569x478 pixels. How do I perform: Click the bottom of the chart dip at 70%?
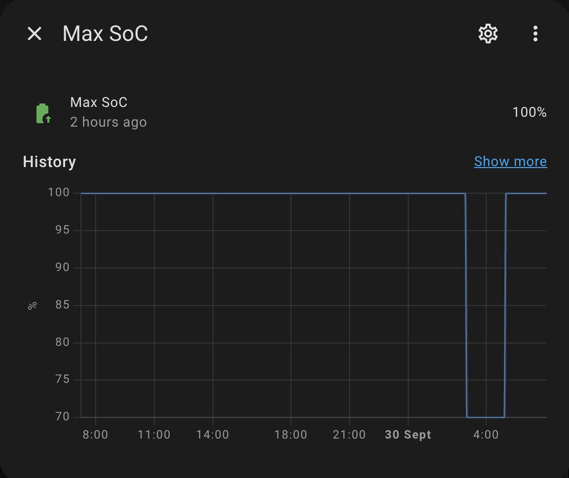click(x=485, y=417)
